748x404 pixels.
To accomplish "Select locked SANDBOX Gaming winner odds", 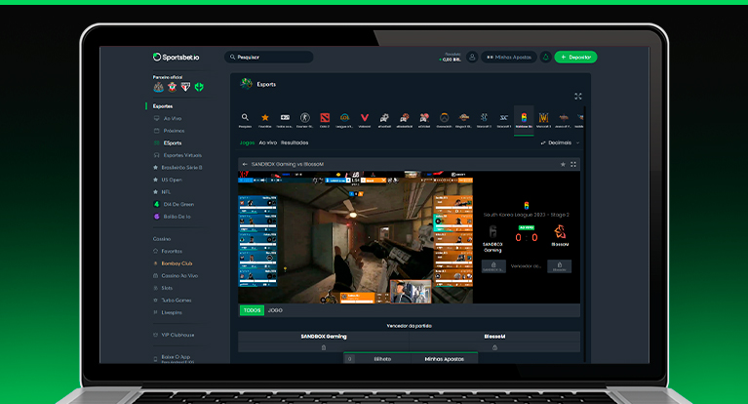I will (324, 347).
